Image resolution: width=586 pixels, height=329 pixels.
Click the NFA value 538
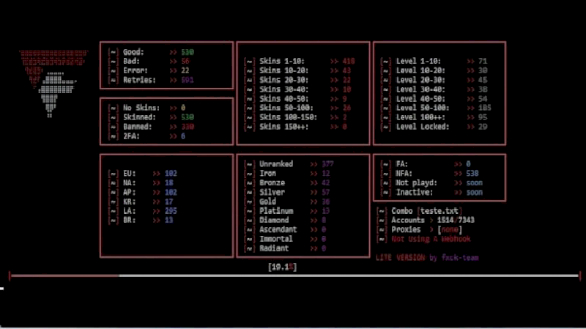[x=472, y=174]
